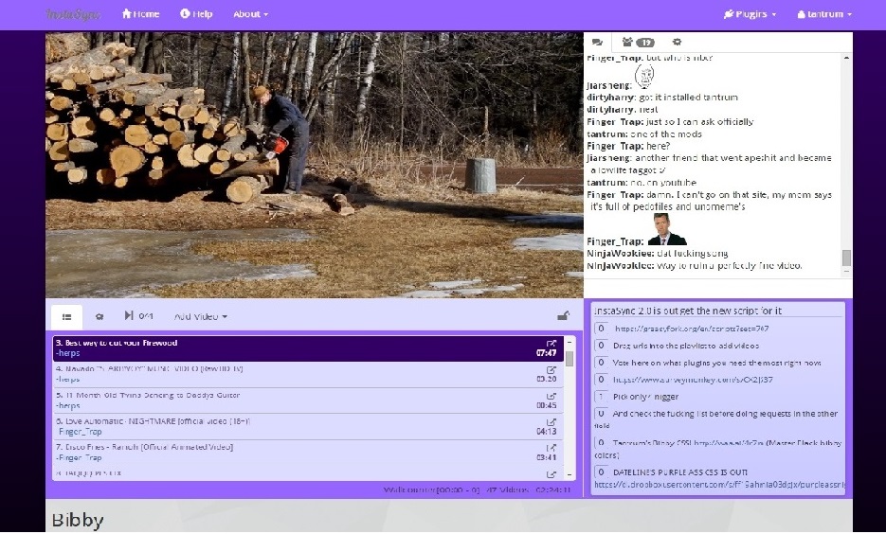Click the Bibby room heading
Viewport: 886px width, 534px height.
pos(78,520)
